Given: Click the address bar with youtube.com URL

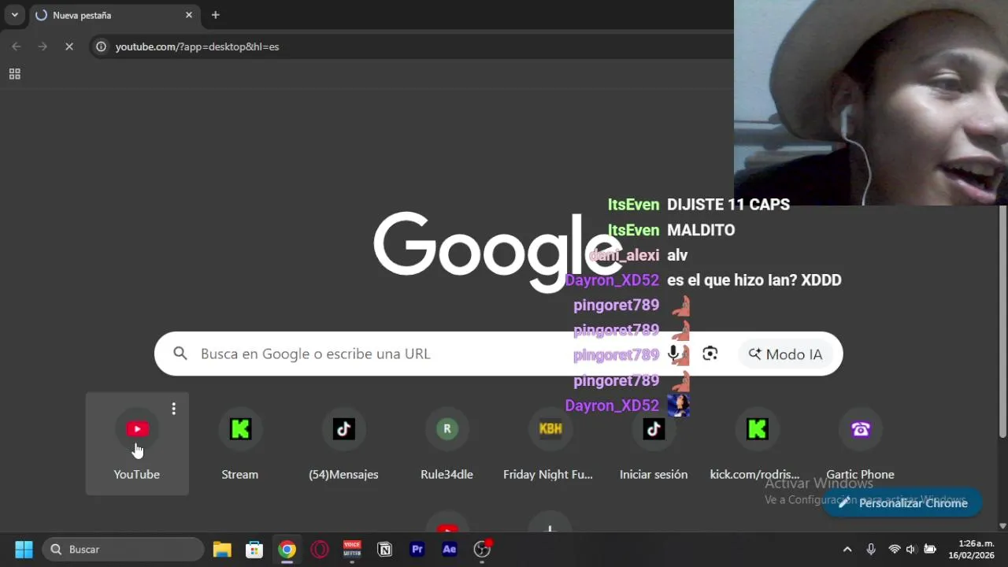Looking at the screenshot, I should (409, 46).
